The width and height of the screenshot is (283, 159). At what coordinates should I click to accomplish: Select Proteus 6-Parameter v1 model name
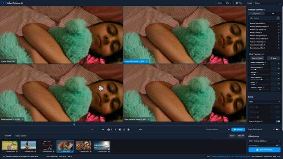(257, 42)
